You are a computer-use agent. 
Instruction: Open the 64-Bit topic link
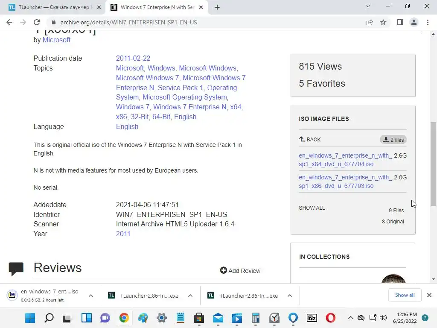click(161, 117)
